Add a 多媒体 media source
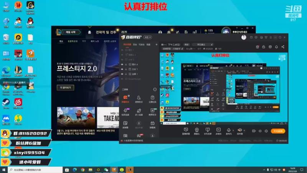Viewport: 307px width, 173px height. [218, 131]
